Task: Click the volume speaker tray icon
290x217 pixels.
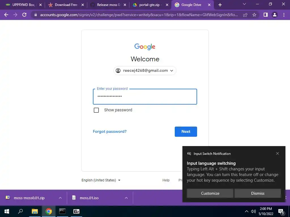Action: pos(253,211)
